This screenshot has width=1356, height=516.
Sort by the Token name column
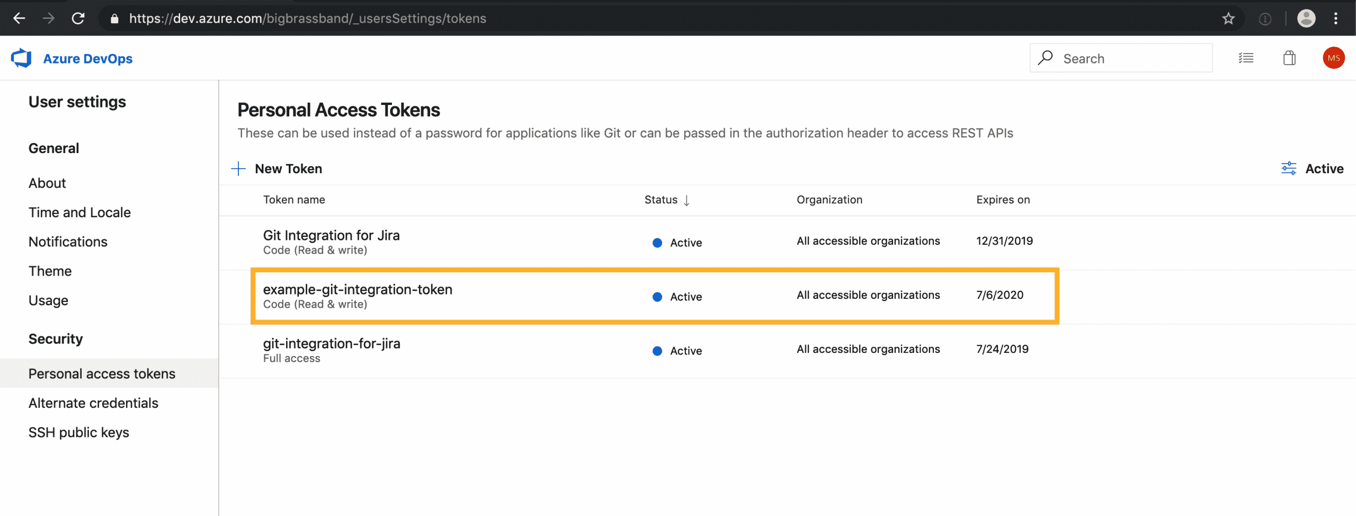point(294,200)
